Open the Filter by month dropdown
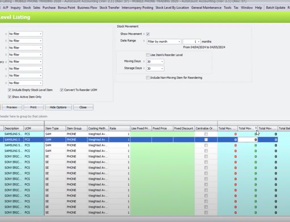This screenshot has height=222, width=290. (179, 41)
